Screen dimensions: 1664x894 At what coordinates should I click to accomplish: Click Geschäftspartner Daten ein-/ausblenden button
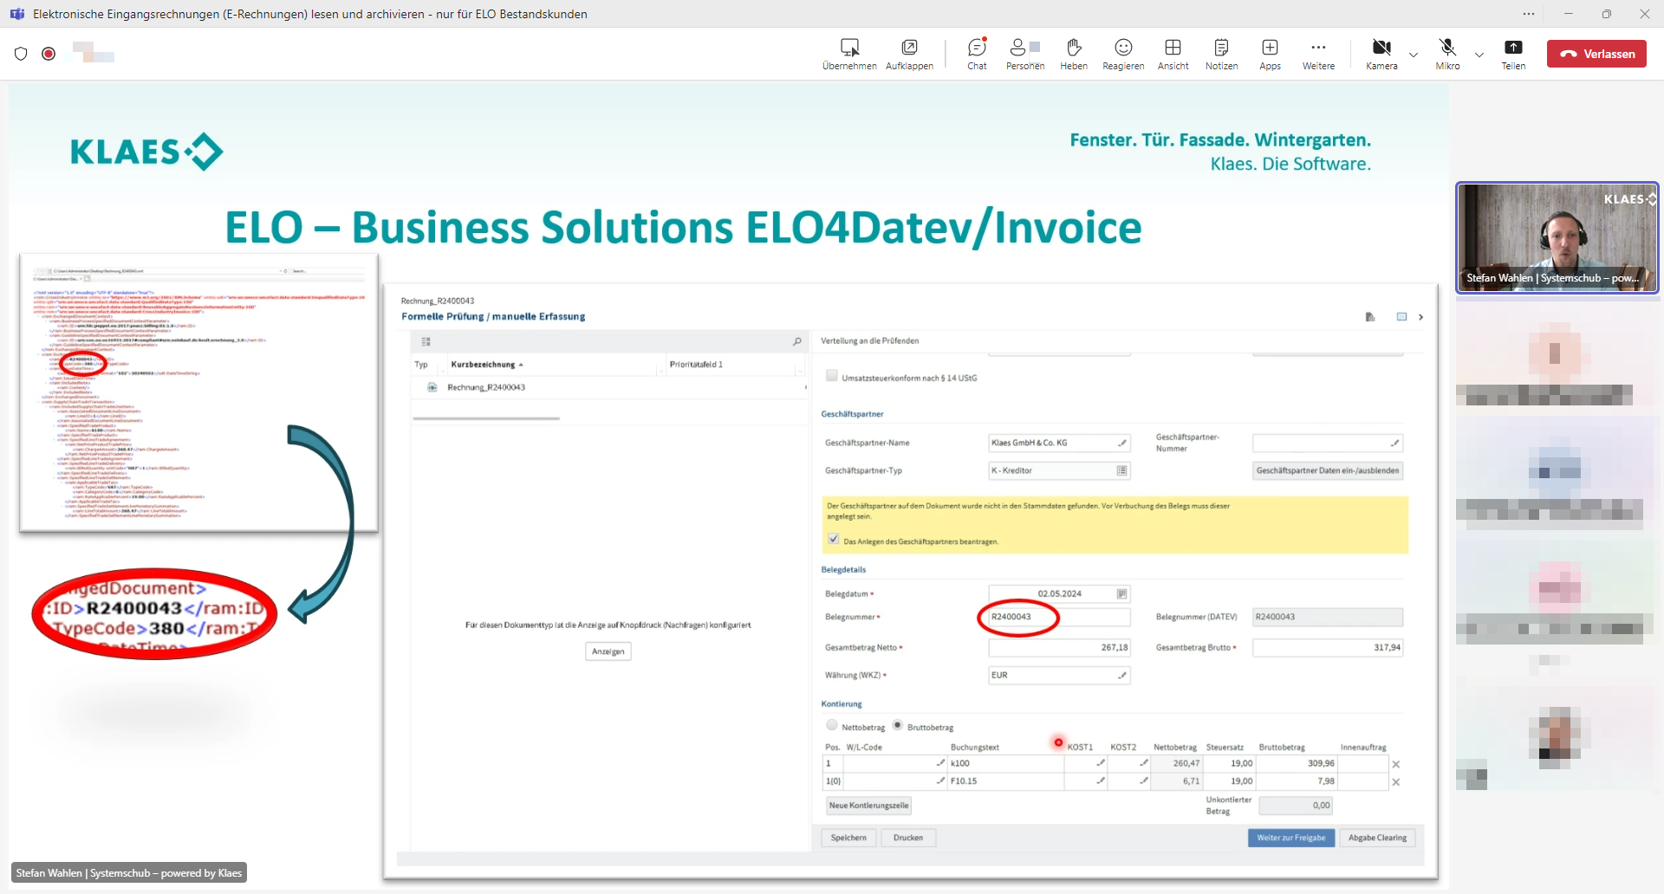[x=1327, y=470]
